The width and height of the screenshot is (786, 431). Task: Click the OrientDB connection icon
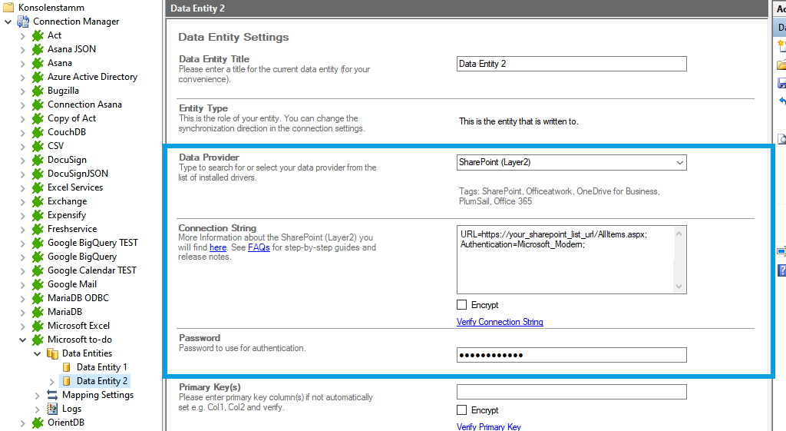(x=38, y=423)
